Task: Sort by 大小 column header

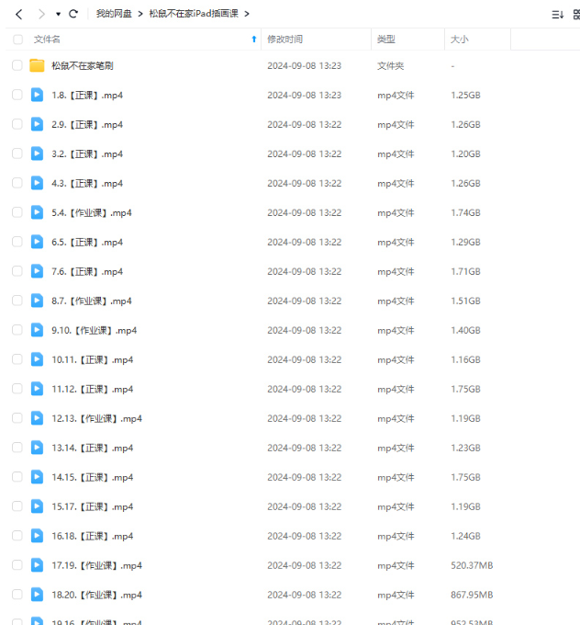Action: tap(460, 40)
